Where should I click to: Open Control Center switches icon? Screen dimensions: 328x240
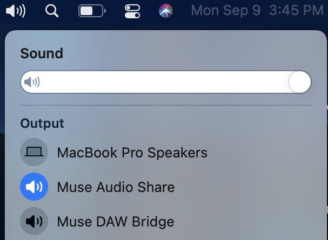[x=132, y=11]
